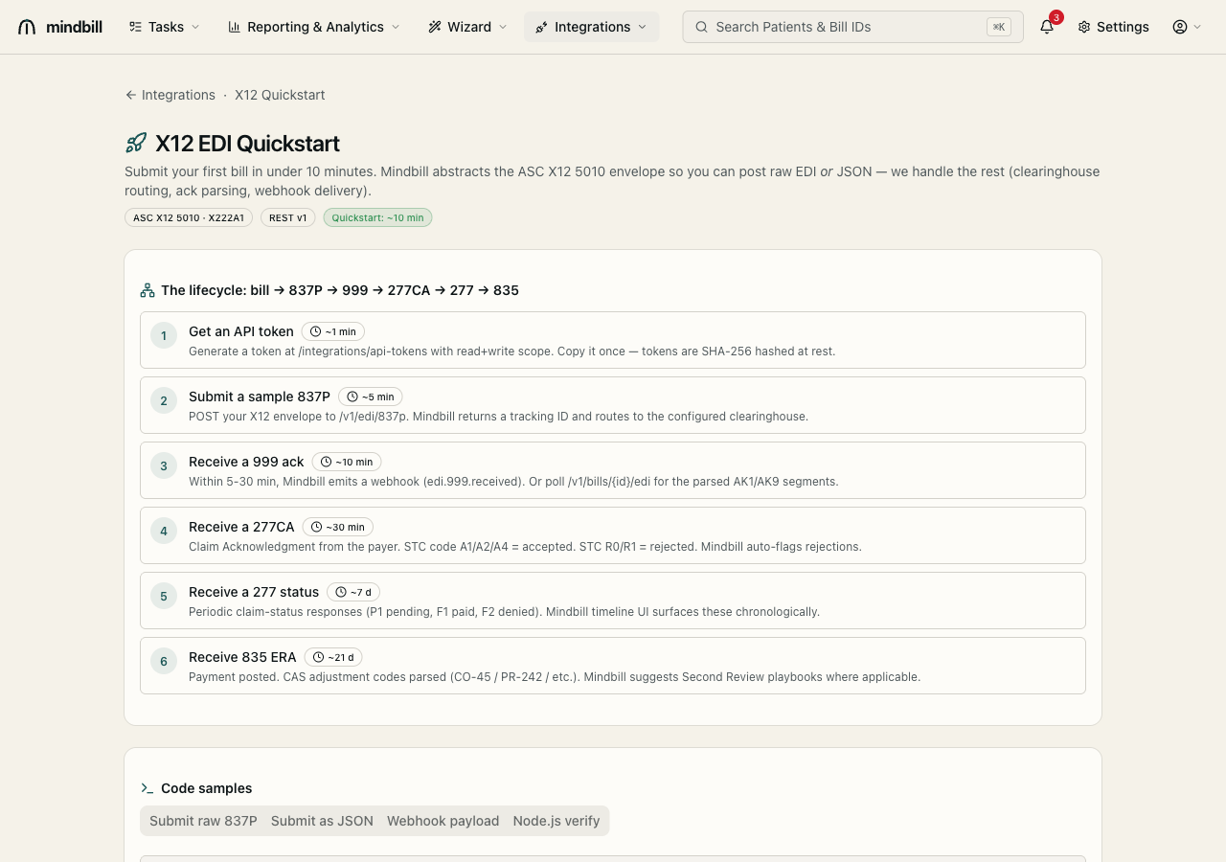Image resolution: width=1226 pixels, height=862 pixels.
Task: Open Reporting & Analytics menu
Action: 314,27
